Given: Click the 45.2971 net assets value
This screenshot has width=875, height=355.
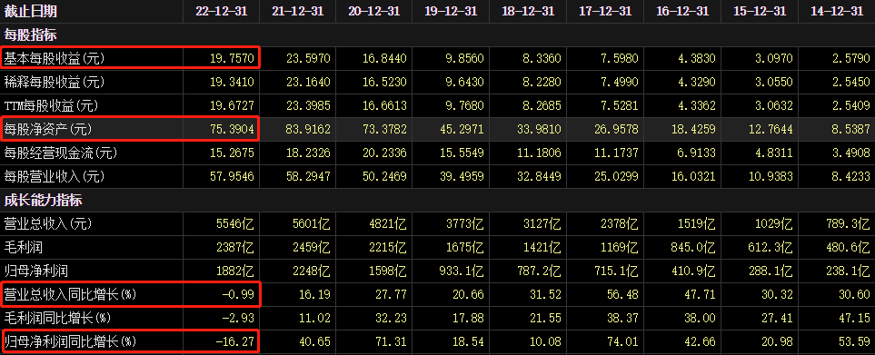Looking at the screenshot, I should coord(461,130).
